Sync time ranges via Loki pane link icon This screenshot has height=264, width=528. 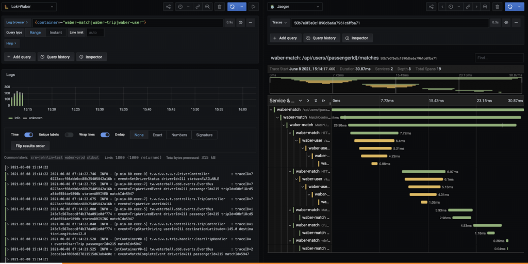pyautogui.click(x=199, y=6)
